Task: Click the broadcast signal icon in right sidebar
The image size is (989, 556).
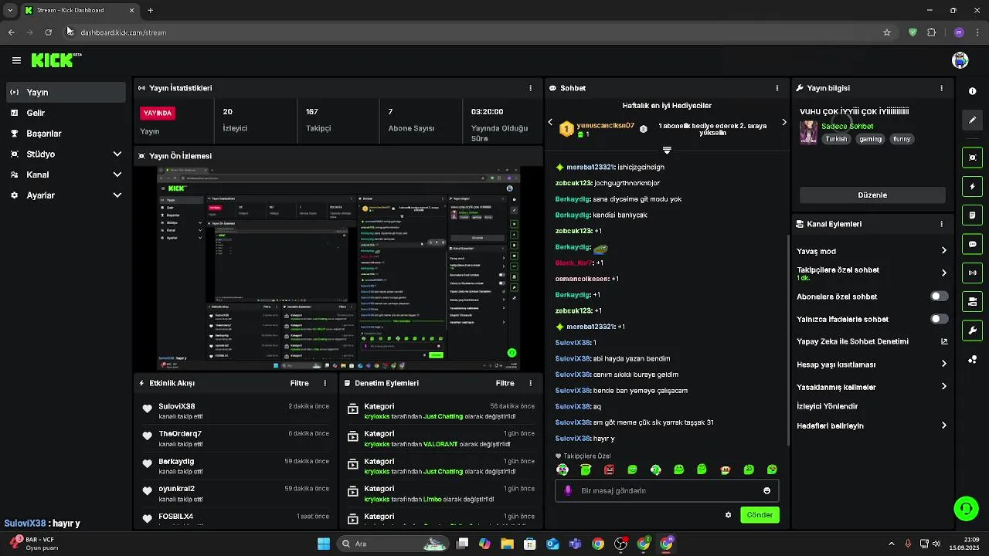Action: click(x=972, y=273)
